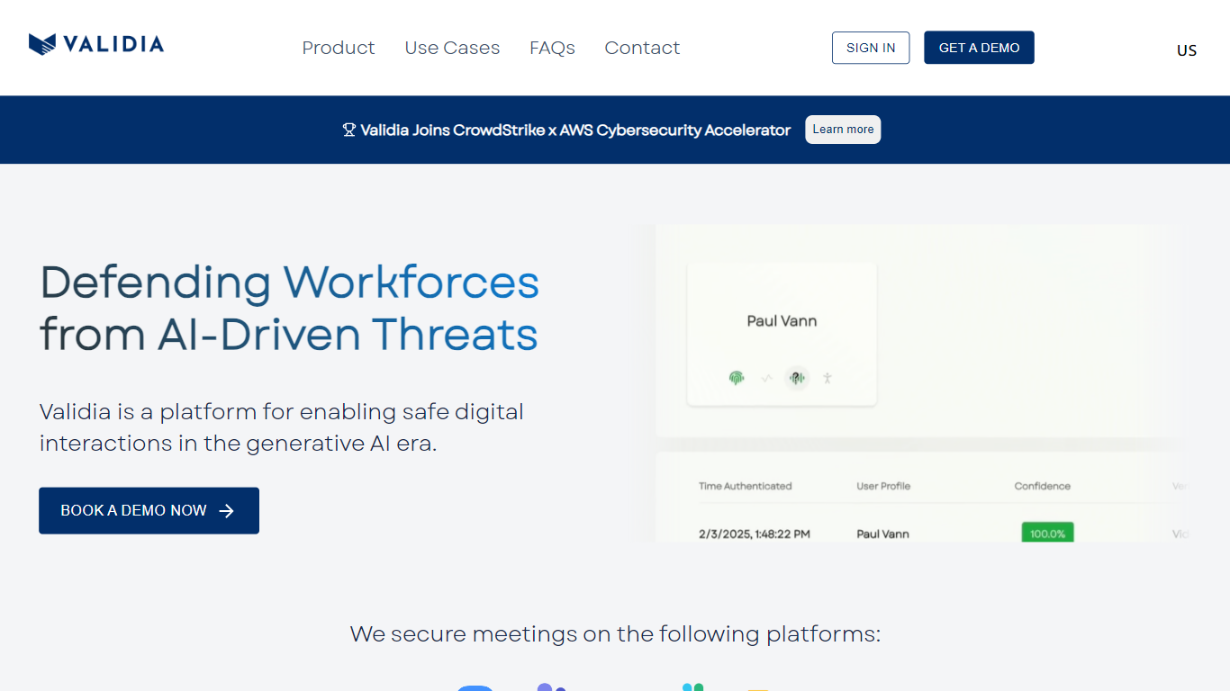Click the BOOK A DEMO NOW button

tap(149, 510)
